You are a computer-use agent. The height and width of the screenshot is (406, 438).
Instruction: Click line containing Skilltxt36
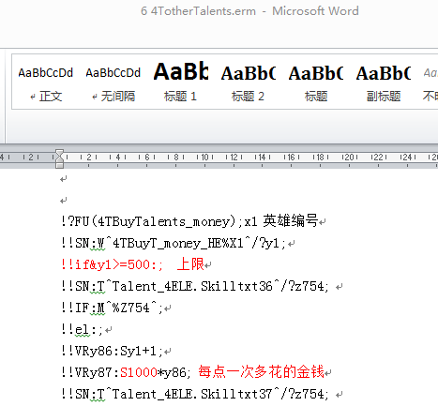point(195,286)
